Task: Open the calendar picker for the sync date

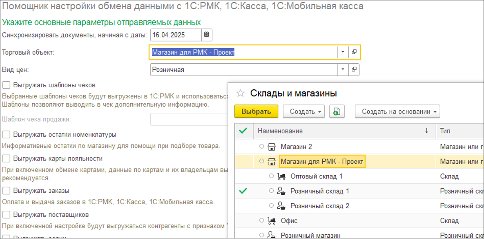Action: pyautogui.click(x=207, y=35)
